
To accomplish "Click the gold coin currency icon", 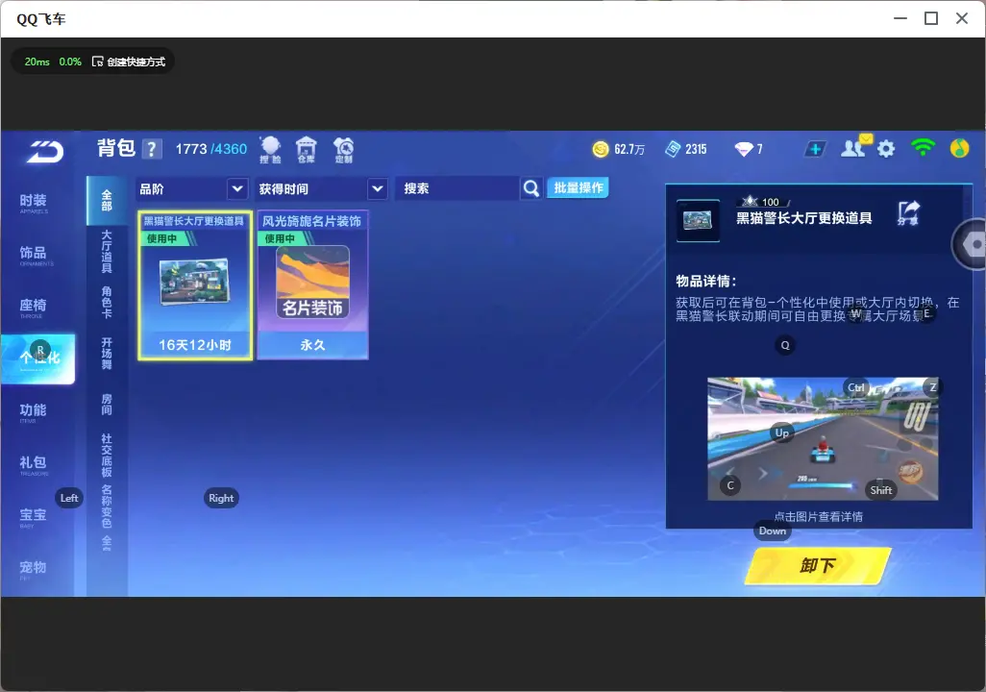I will coord(601,149).
